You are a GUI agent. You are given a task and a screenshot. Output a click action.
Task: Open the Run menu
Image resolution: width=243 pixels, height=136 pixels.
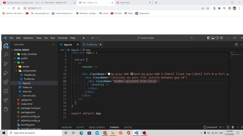pos(53,38)
